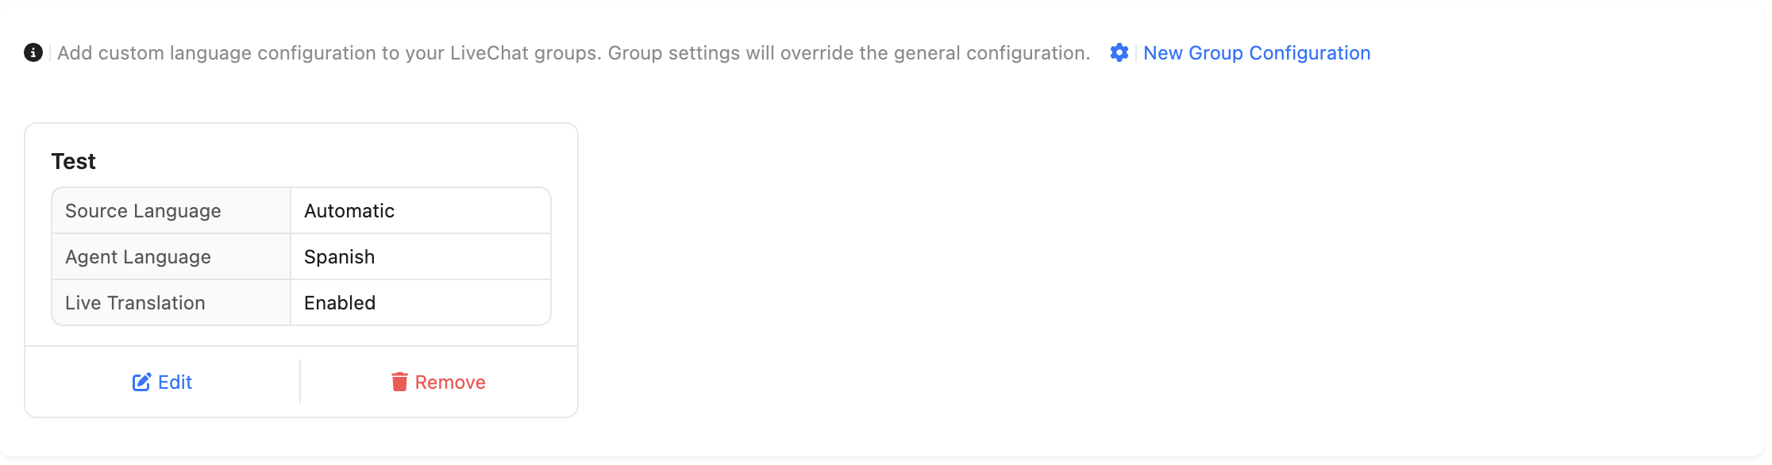The image size is (1772, 465).
Task: Click the sentence about group settings overriding
Action: (x=849, y=53)
